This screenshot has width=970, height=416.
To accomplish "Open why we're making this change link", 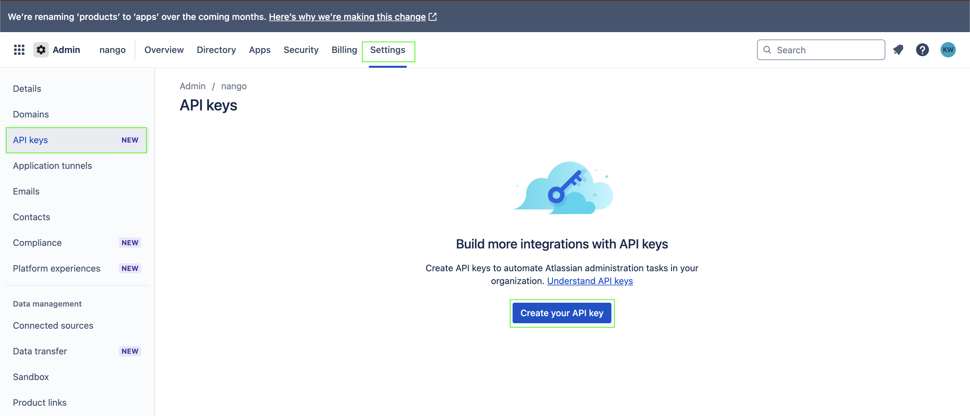I will pyautogui.click(x=347, y=17).
